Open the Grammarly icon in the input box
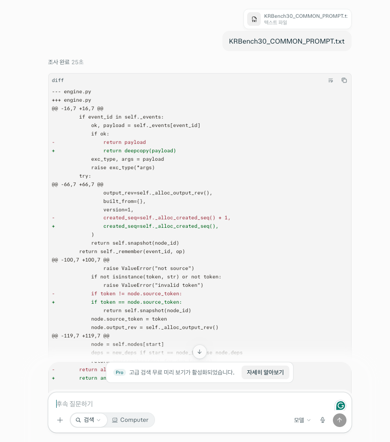This screenshot has height=442, width=390. pos(340,405)
